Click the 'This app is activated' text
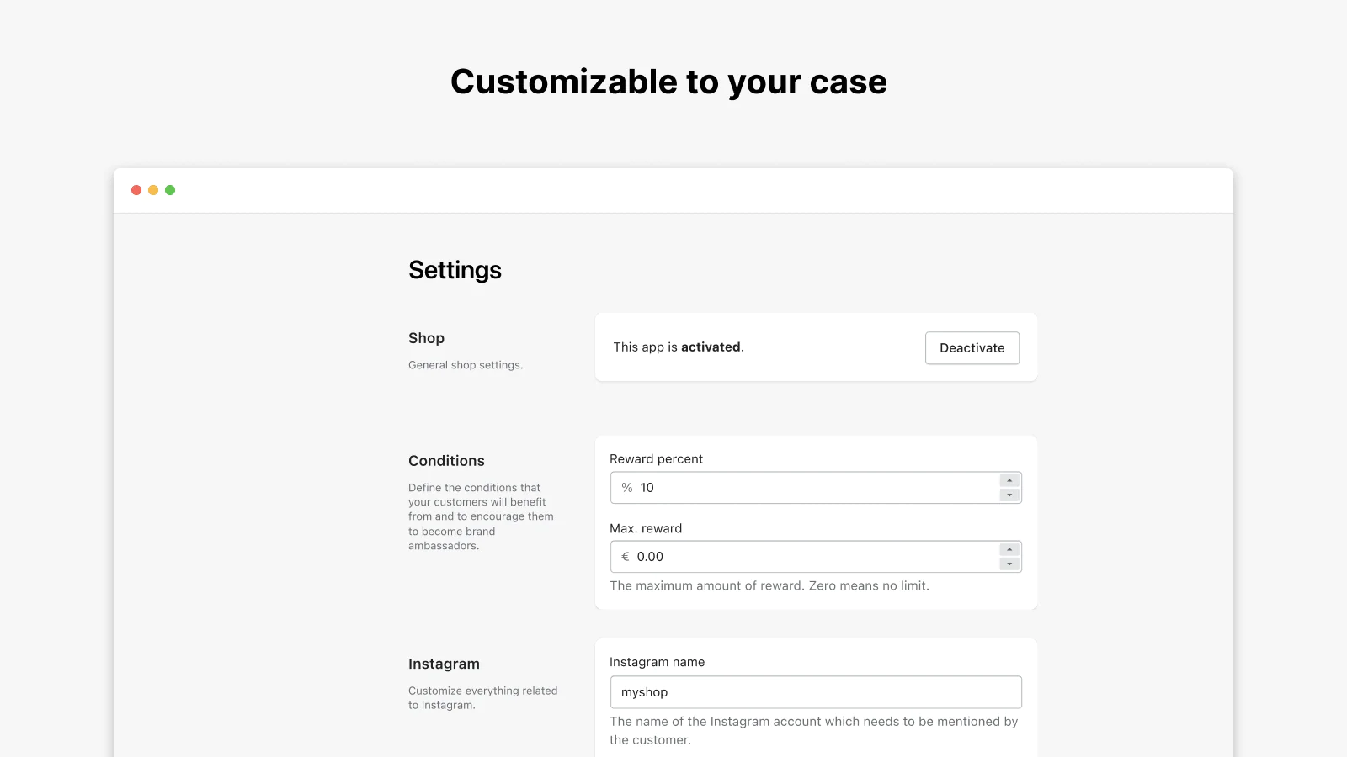Image resolution: width=1347 pixels, height=757 pixels. point(679,347)
